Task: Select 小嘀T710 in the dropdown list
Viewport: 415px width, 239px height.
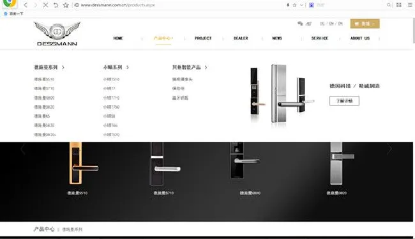Action: [112, 98]
